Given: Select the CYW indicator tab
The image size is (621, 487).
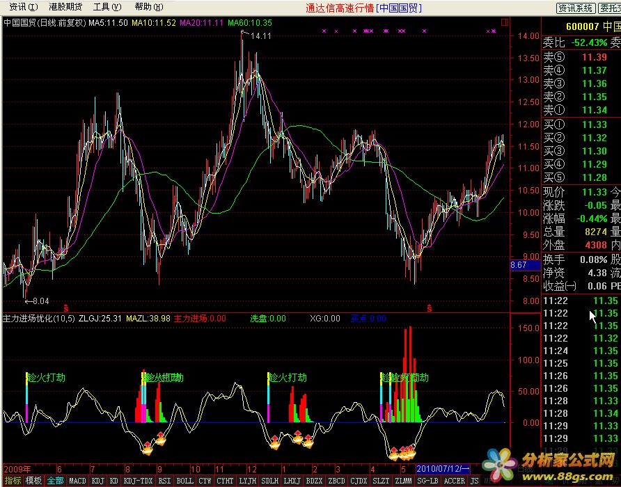Looking at the screenshot, I should [205, 481].
